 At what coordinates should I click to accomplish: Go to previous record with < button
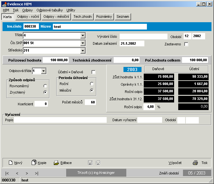[x=17, y=173]
